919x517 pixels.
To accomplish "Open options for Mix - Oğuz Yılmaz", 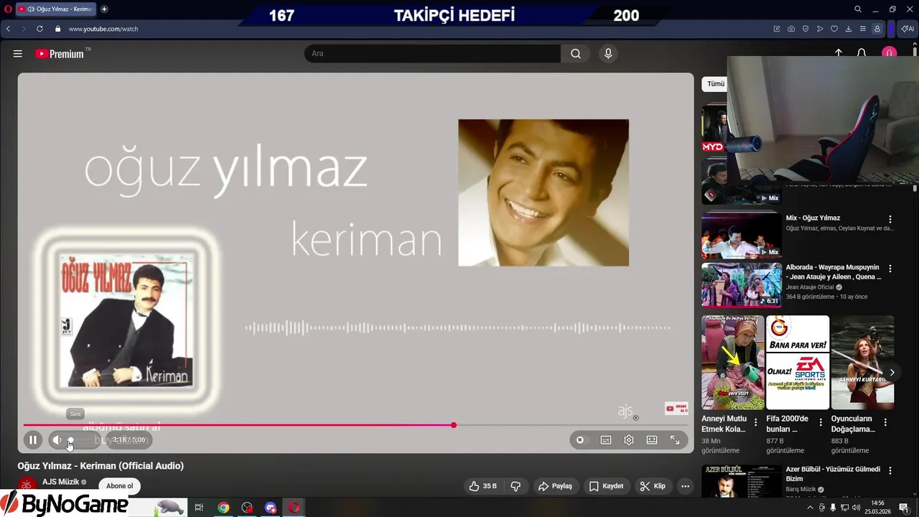I will tap(890, 219).
